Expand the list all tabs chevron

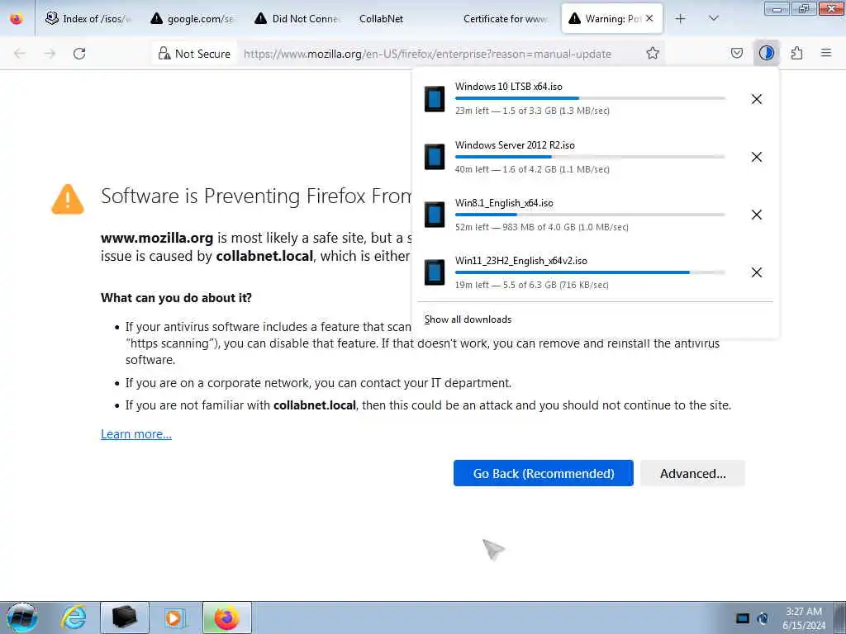click(713, 18)
